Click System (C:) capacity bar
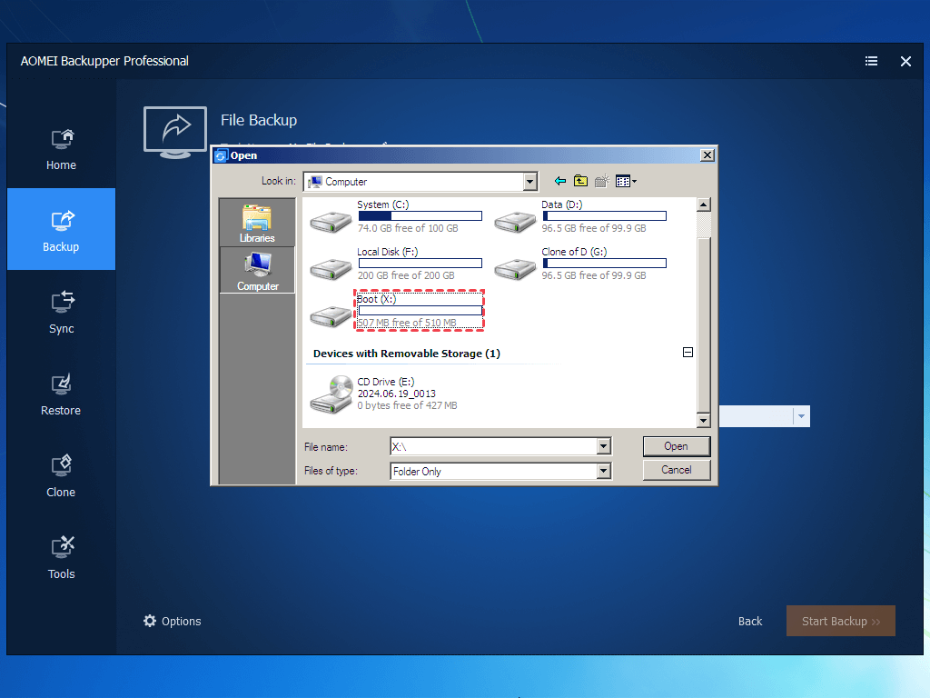This screenshot has width=930, height=698. tap(420, 216)
